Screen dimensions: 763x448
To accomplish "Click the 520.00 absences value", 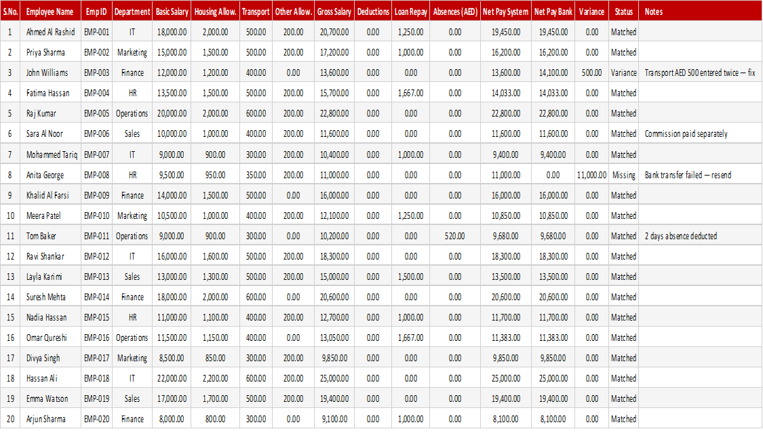I will pyautogui.click(x=455, y=236).
